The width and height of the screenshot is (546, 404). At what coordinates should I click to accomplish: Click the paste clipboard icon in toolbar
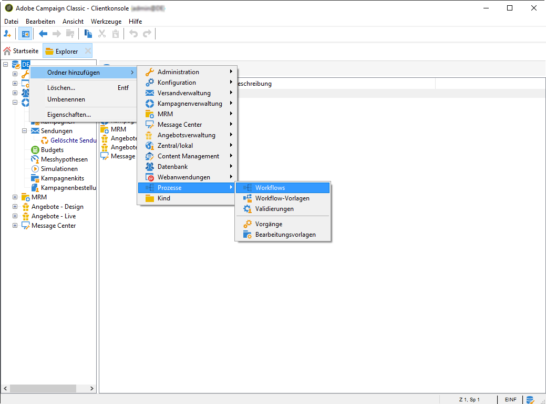click(x=116, y=34)
